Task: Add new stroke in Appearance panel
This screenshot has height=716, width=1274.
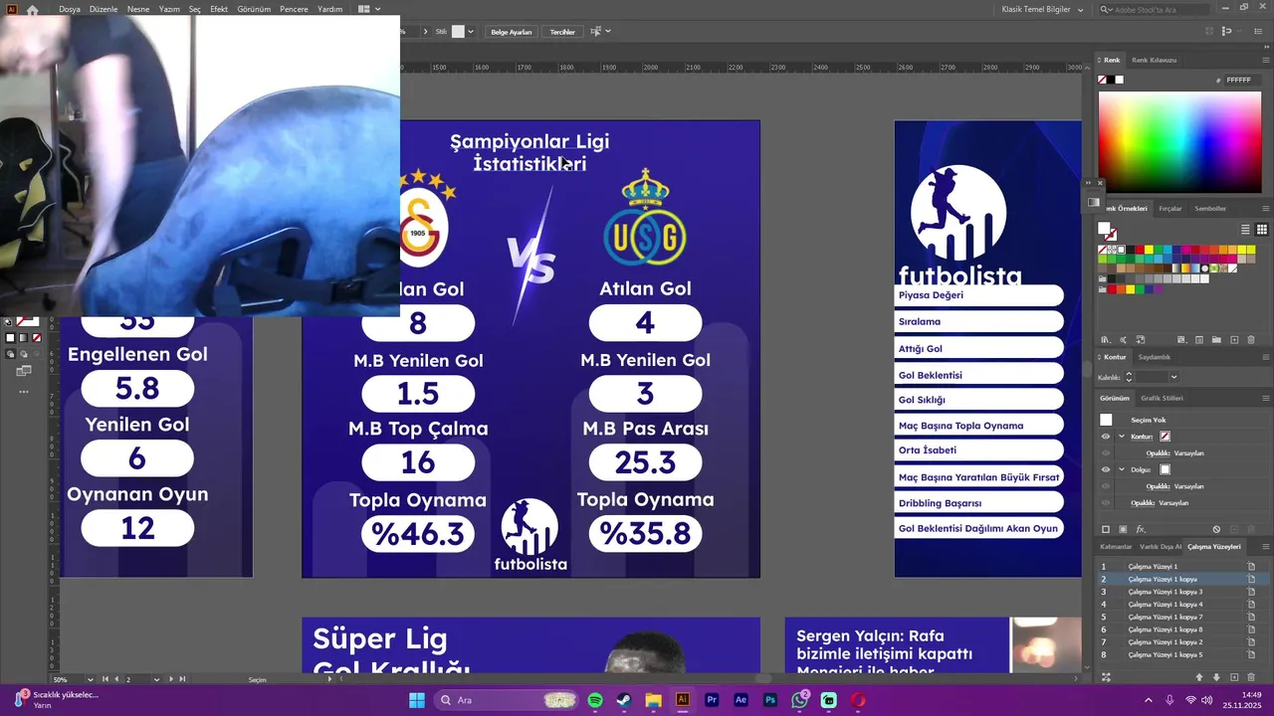Action: pyautogui.click(x=1105, y=529)
